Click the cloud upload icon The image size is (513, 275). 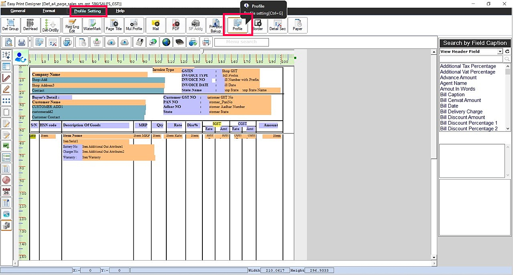point(111,42)
